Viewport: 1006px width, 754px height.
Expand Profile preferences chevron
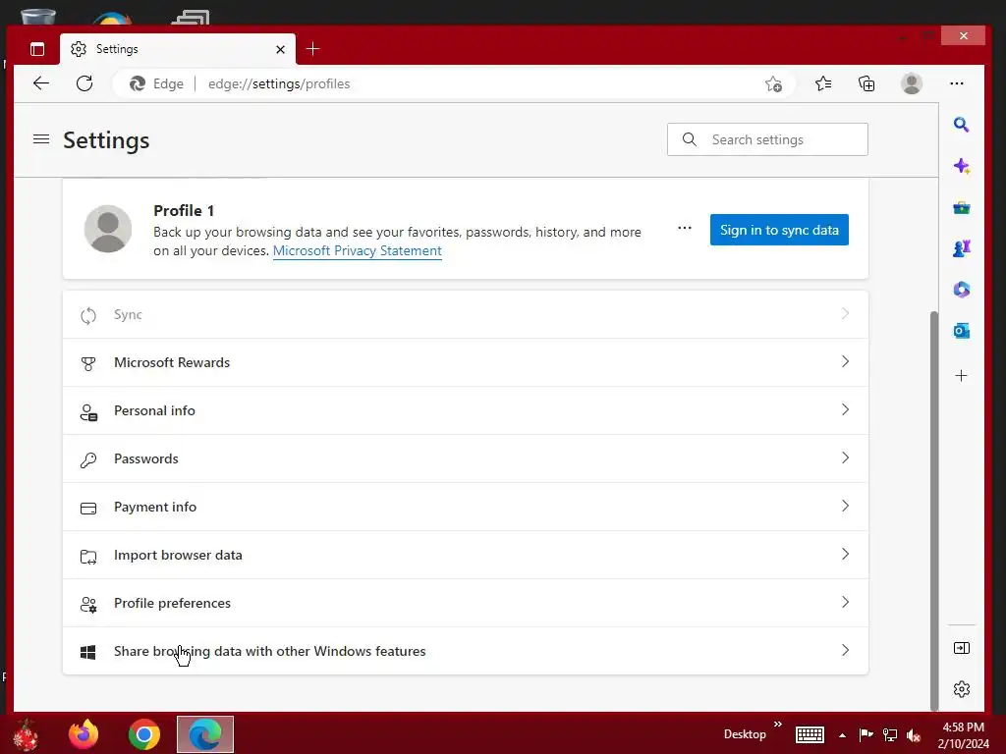coord(845,602)
